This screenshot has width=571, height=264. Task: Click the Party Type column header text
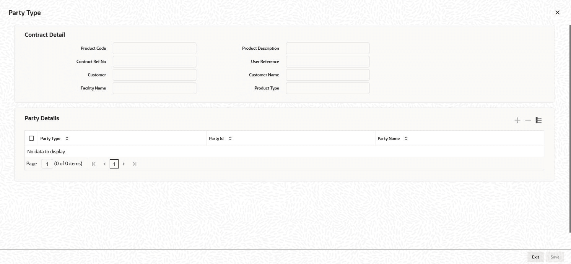[50, 139]
